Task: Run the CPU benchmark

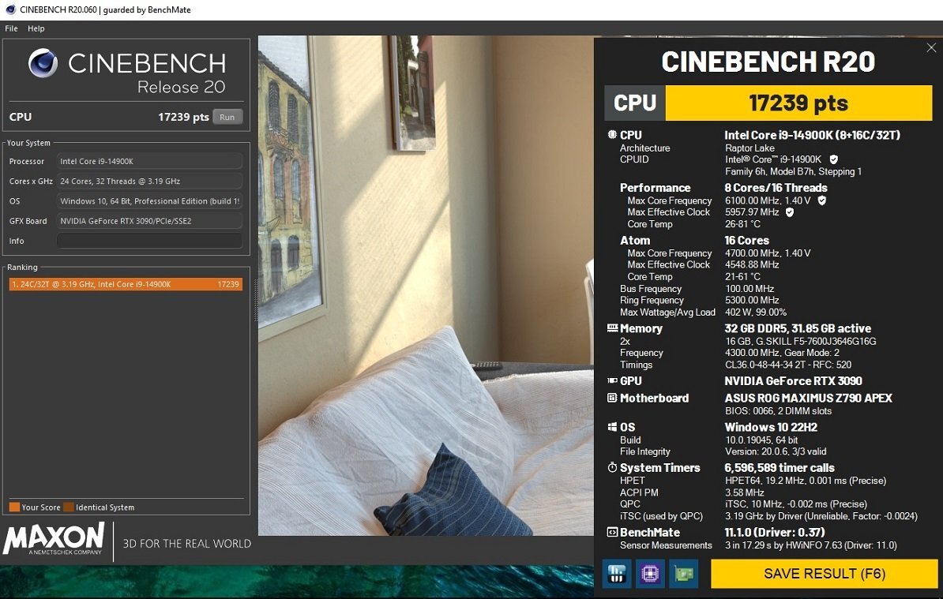Action: click(x=227, y=117)
